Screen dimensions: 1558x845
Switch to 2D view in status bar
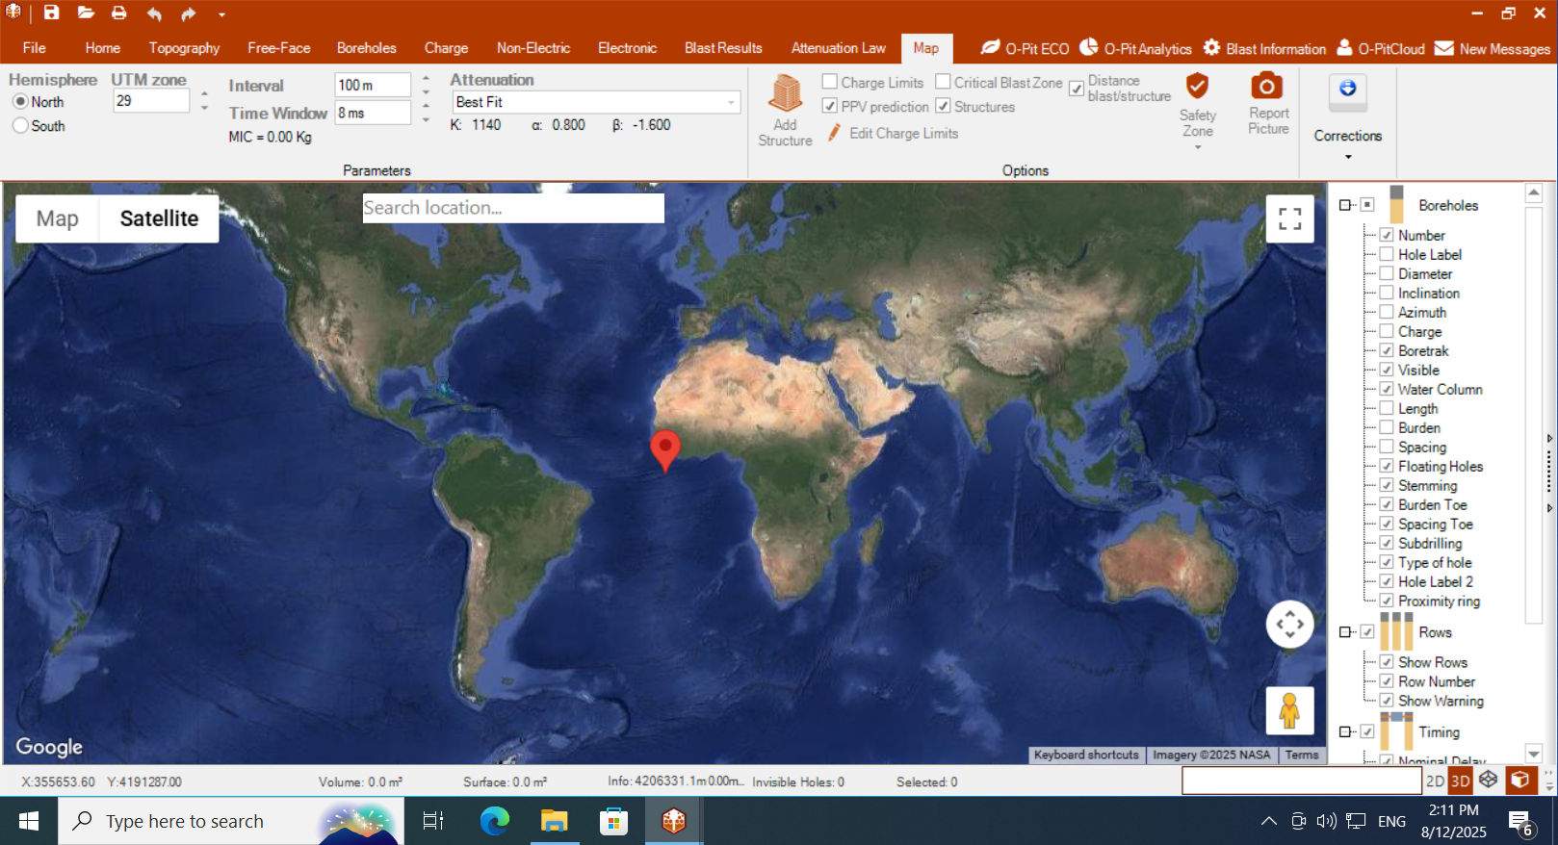1435,781
